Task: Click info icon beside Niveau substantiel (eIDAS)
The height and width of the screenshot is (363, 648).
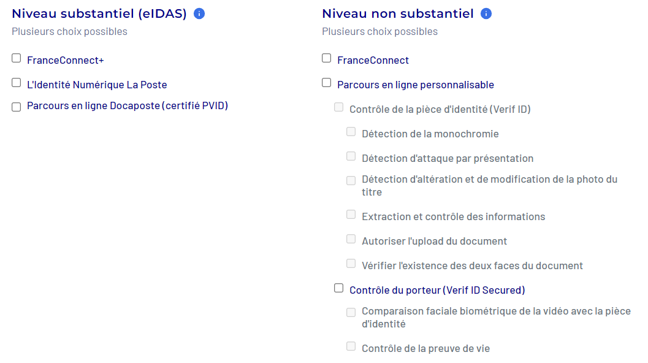Action: 199,13
